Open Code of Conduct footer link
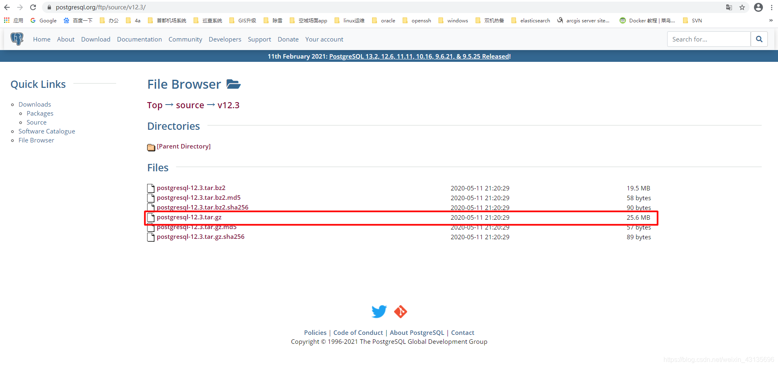 click(358, 333)
